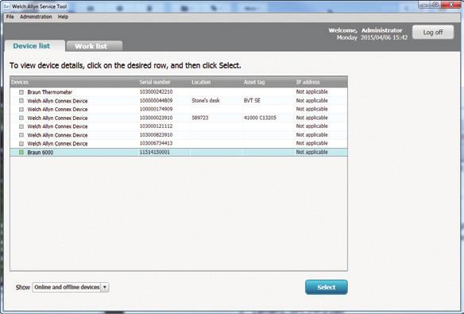Image resolution: width=464 pixels, height=314 pixels.
Task: Check the box for device serial 103000023910
Action: click(21, 118)
